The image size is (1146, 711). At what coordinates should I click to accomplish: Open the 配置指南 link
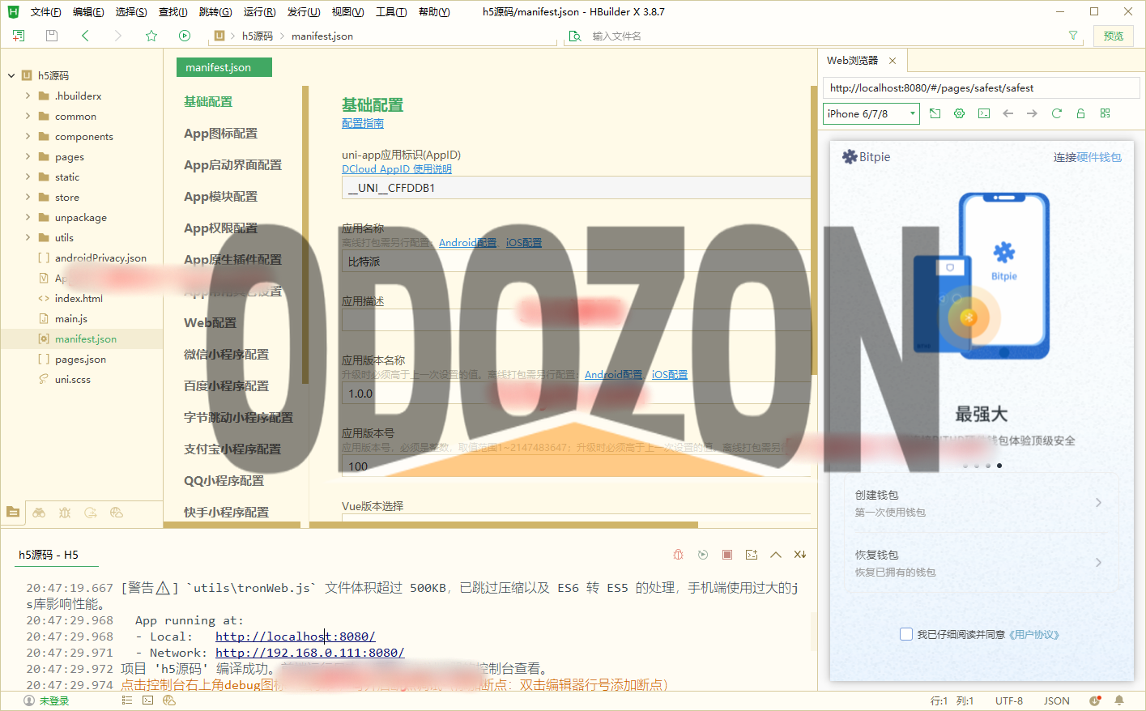[363, 123]
